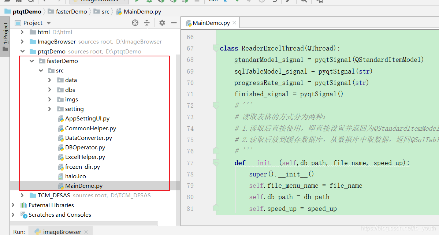Click the standarModel_signal code line
The image size is (439, 235).
tap(329, 60)
